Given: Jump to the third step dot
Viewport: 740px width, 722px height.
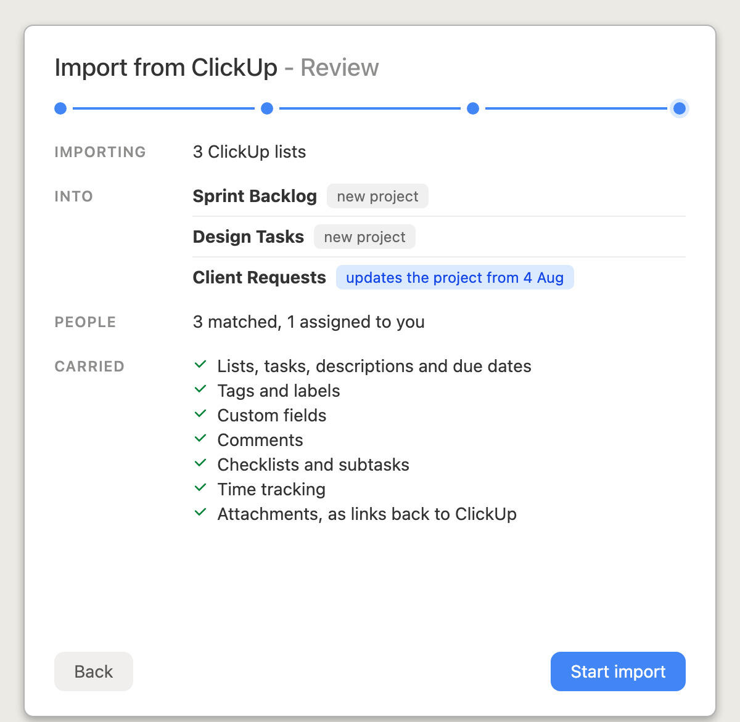Looking at the screenshot, I should [x=473, y=108].
